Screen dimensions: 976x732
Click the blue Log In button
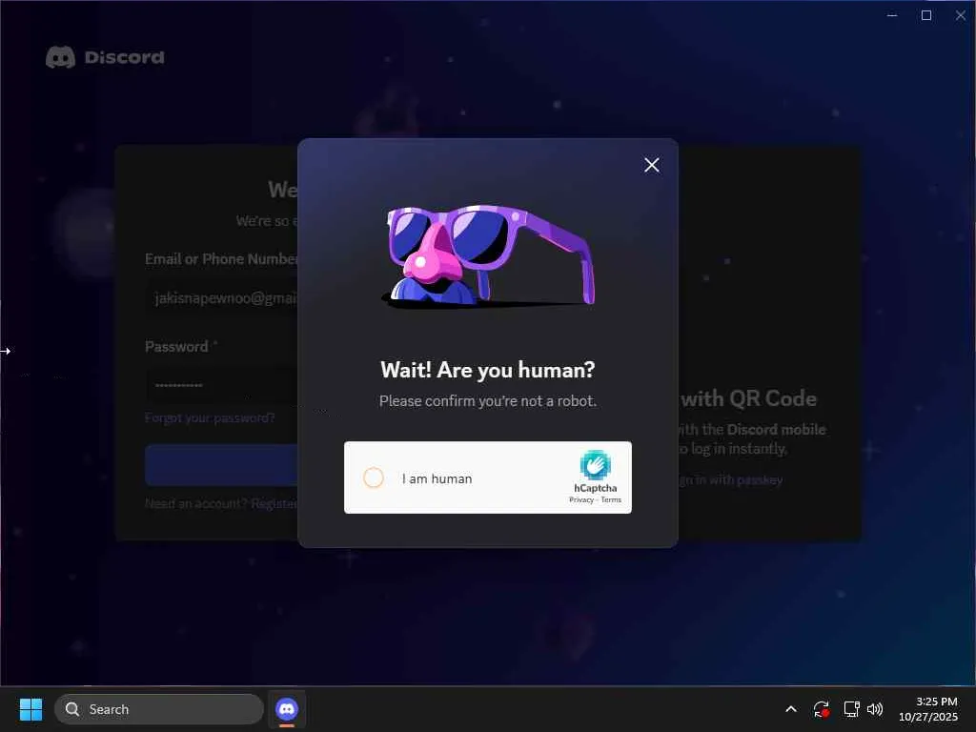click(x=221, y=465)
